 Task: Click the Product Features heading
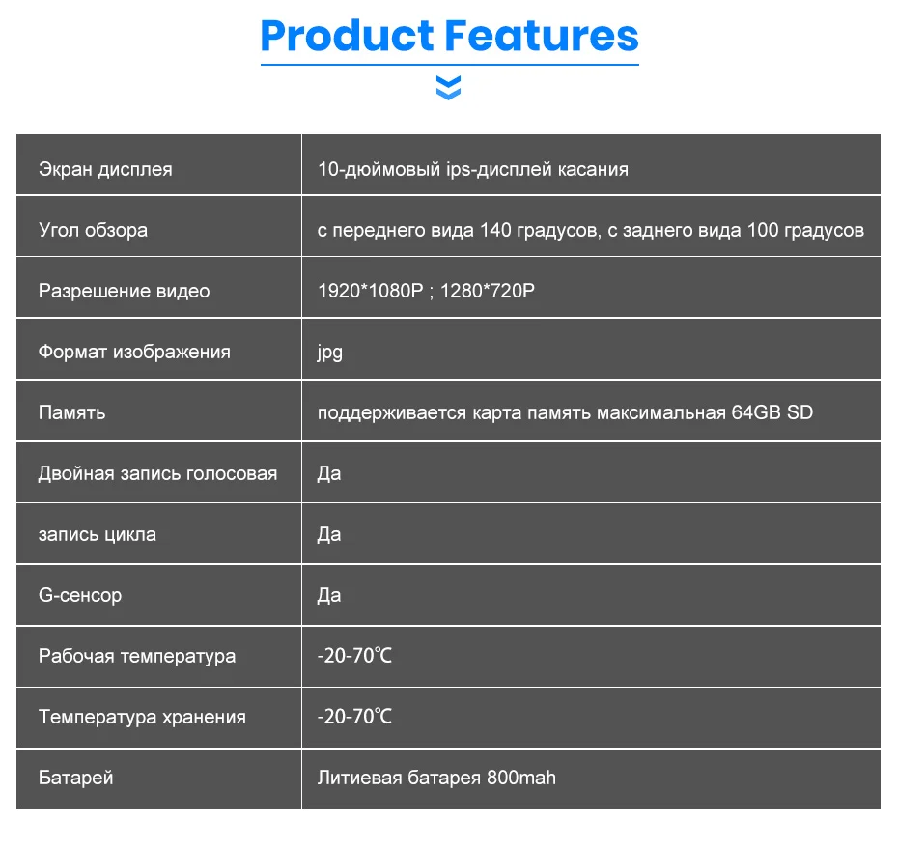tap(450, 36)
